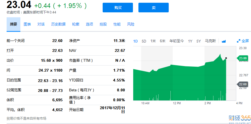
Task: Click the day range 22.63 - 23.16
Action: pos(50,81)
